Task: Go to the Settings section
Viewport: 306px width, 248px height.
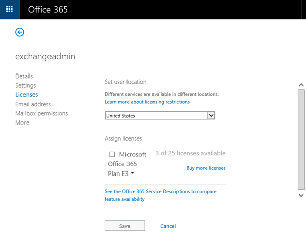Action: coord(25,85)
